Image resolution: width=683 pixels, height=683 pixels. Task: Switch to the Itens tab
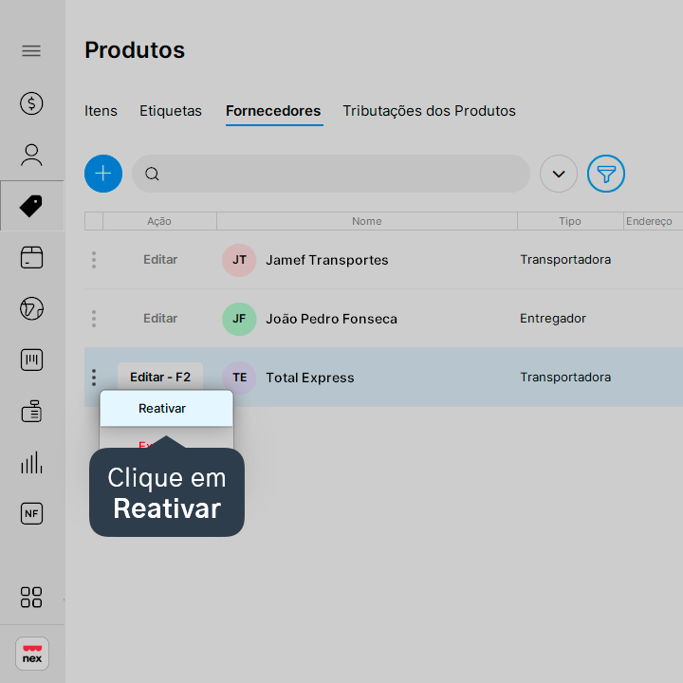click(x=101, y=111)
